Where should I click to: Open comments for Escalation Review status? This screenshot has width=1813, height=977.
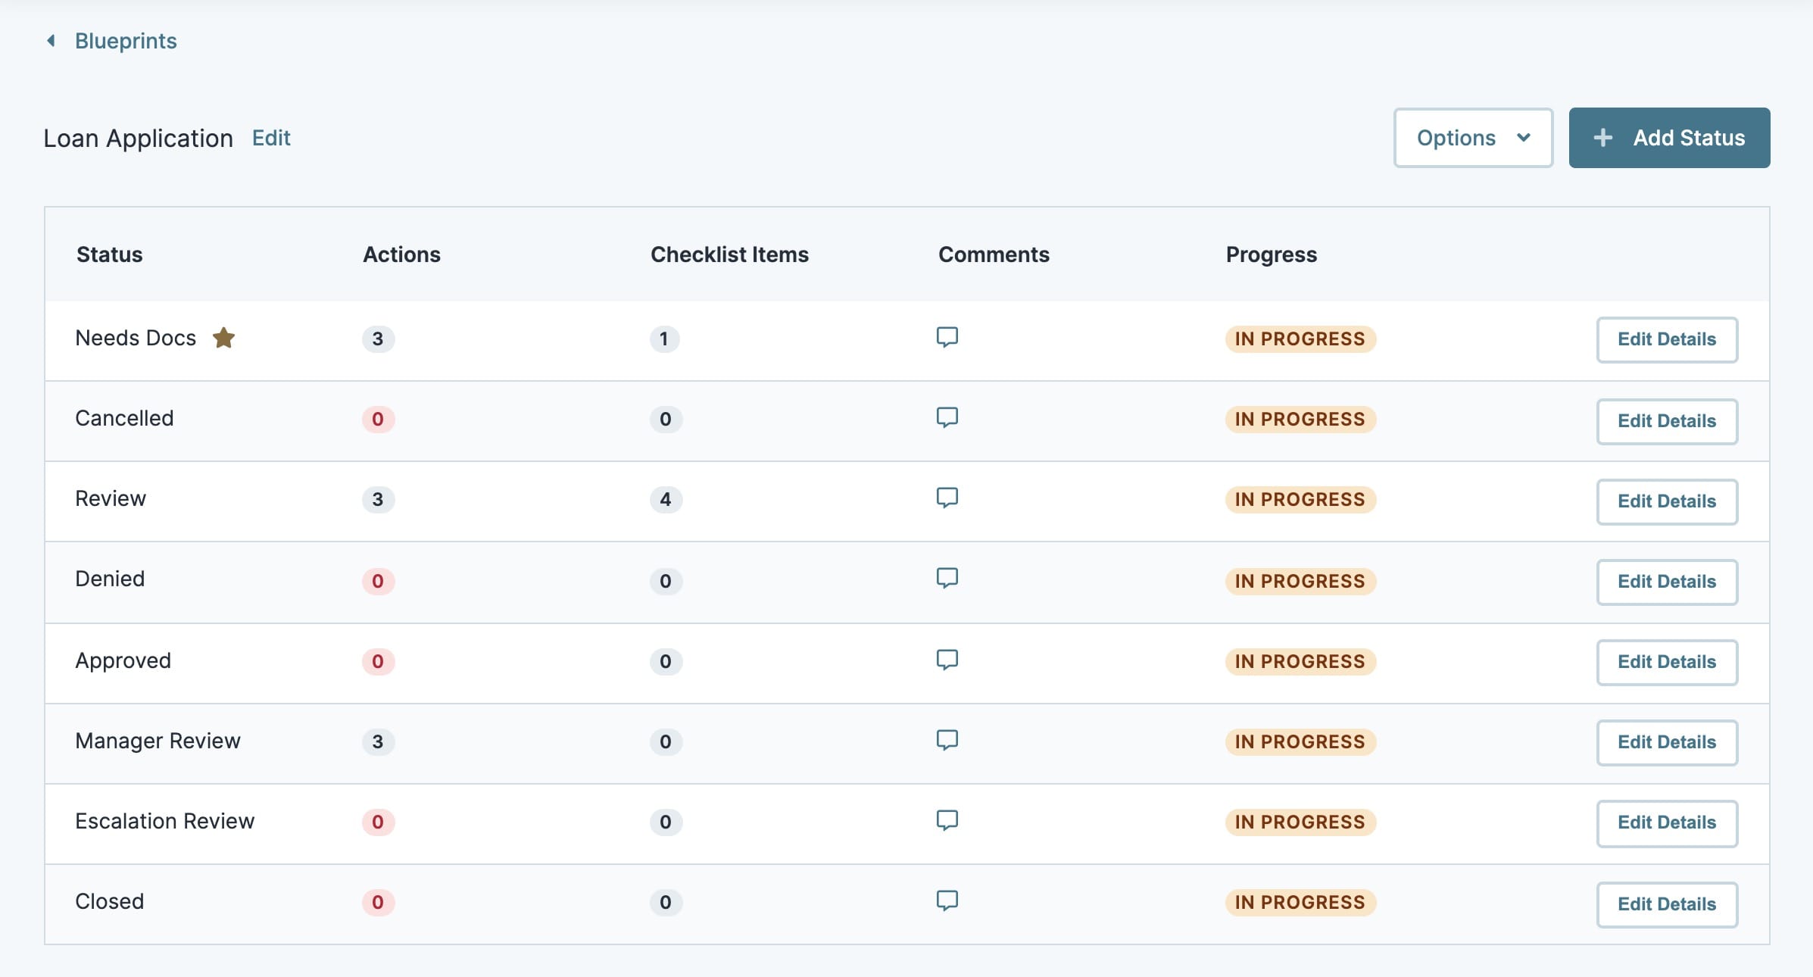pyautogui.click(x=947, y=820)
